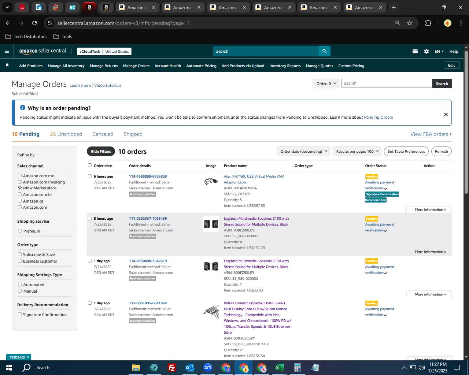Screen dimensions: 469x375
Task: Click the page vertical scrollbar
Action: [x=466, y=122]
